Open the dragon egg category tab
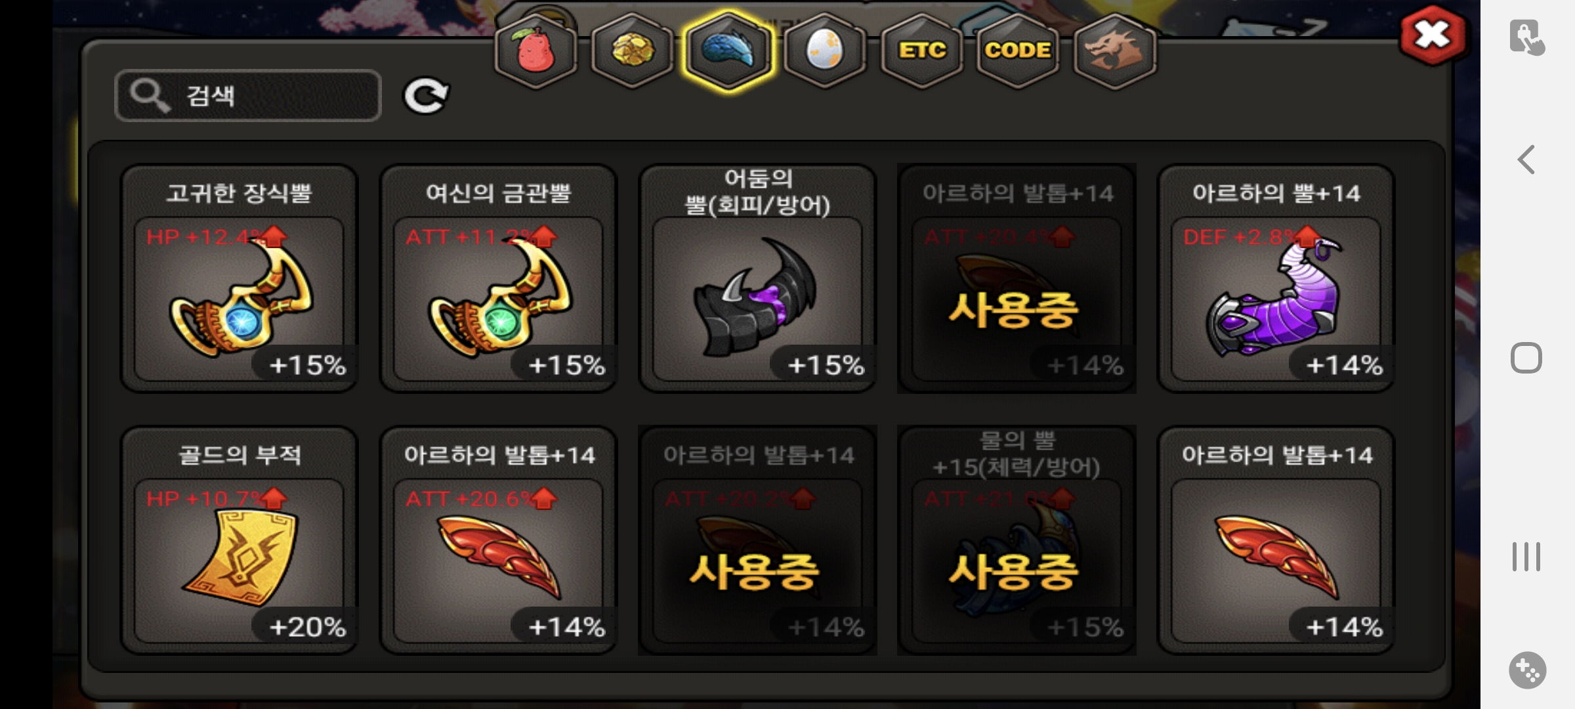Viewport: 1575px width, 709px height. point(824,51)
